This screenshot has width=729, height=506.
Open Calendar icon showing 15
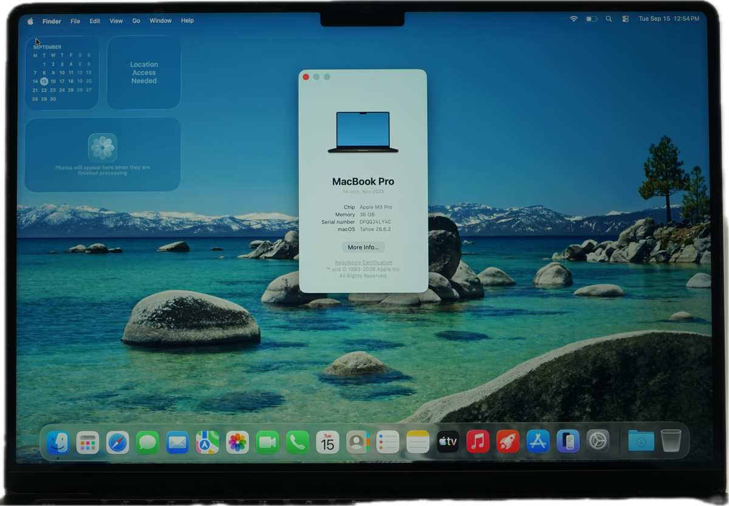tap(327, 442)
